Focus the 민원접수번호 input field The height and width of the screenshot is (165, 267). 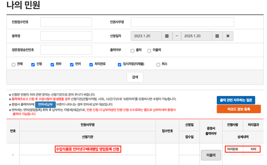tap(66, 22)
